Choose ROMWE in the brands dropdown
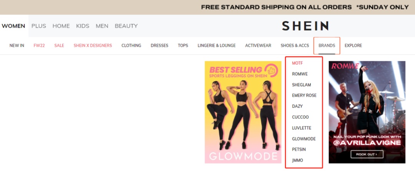 pyautogui.click(x=300, y=74)
